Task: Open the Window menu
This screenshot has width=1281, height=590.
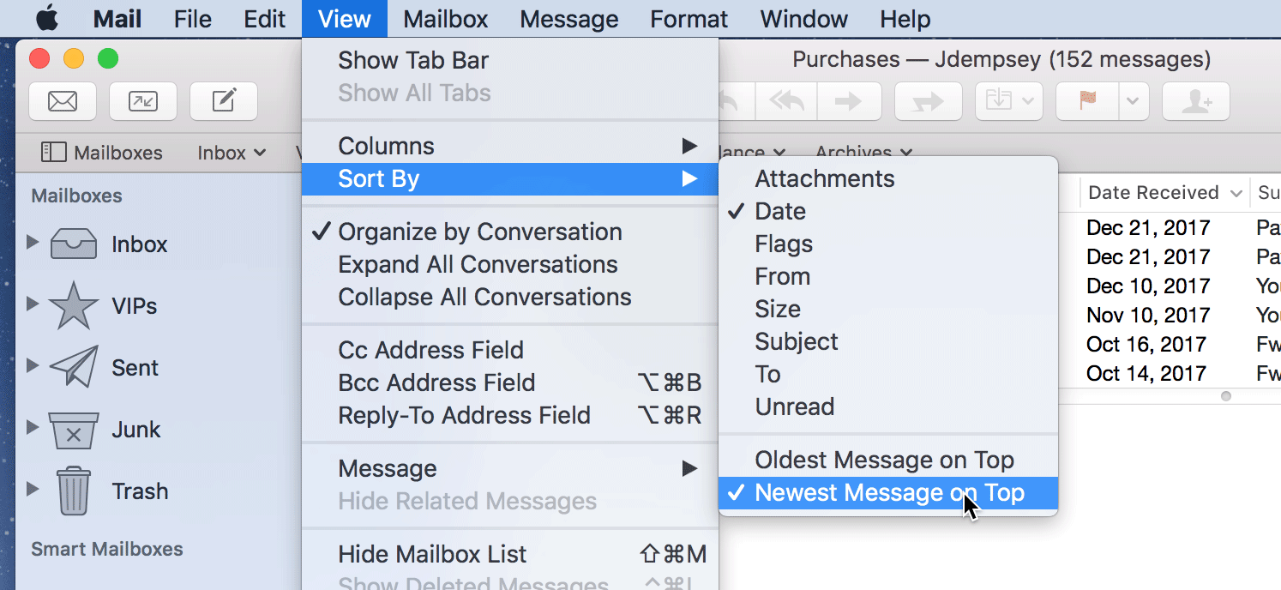Action: point(803,19)
